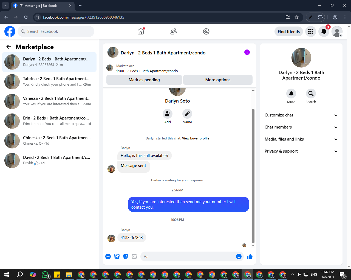Open browser tab search dropdown

pos(5,5)
